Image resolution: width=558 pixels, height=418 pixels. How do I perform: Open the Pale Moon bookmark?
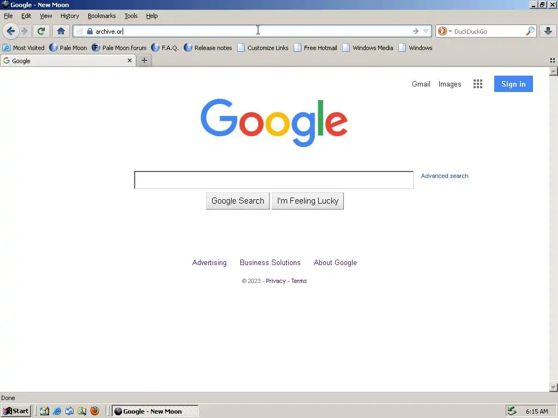[x=68, y=48]
